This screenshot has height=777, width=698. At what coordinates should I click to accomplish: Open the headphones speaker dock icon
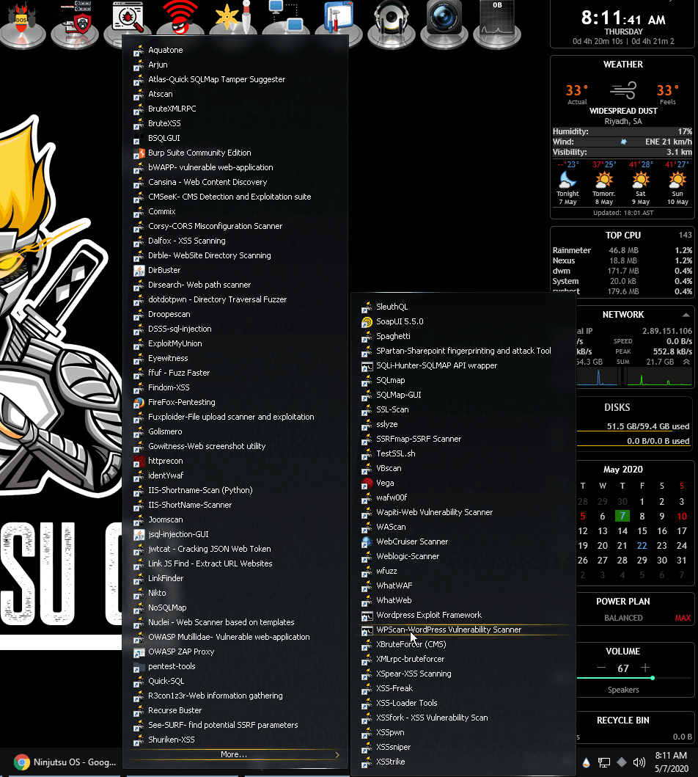point(391,22)
